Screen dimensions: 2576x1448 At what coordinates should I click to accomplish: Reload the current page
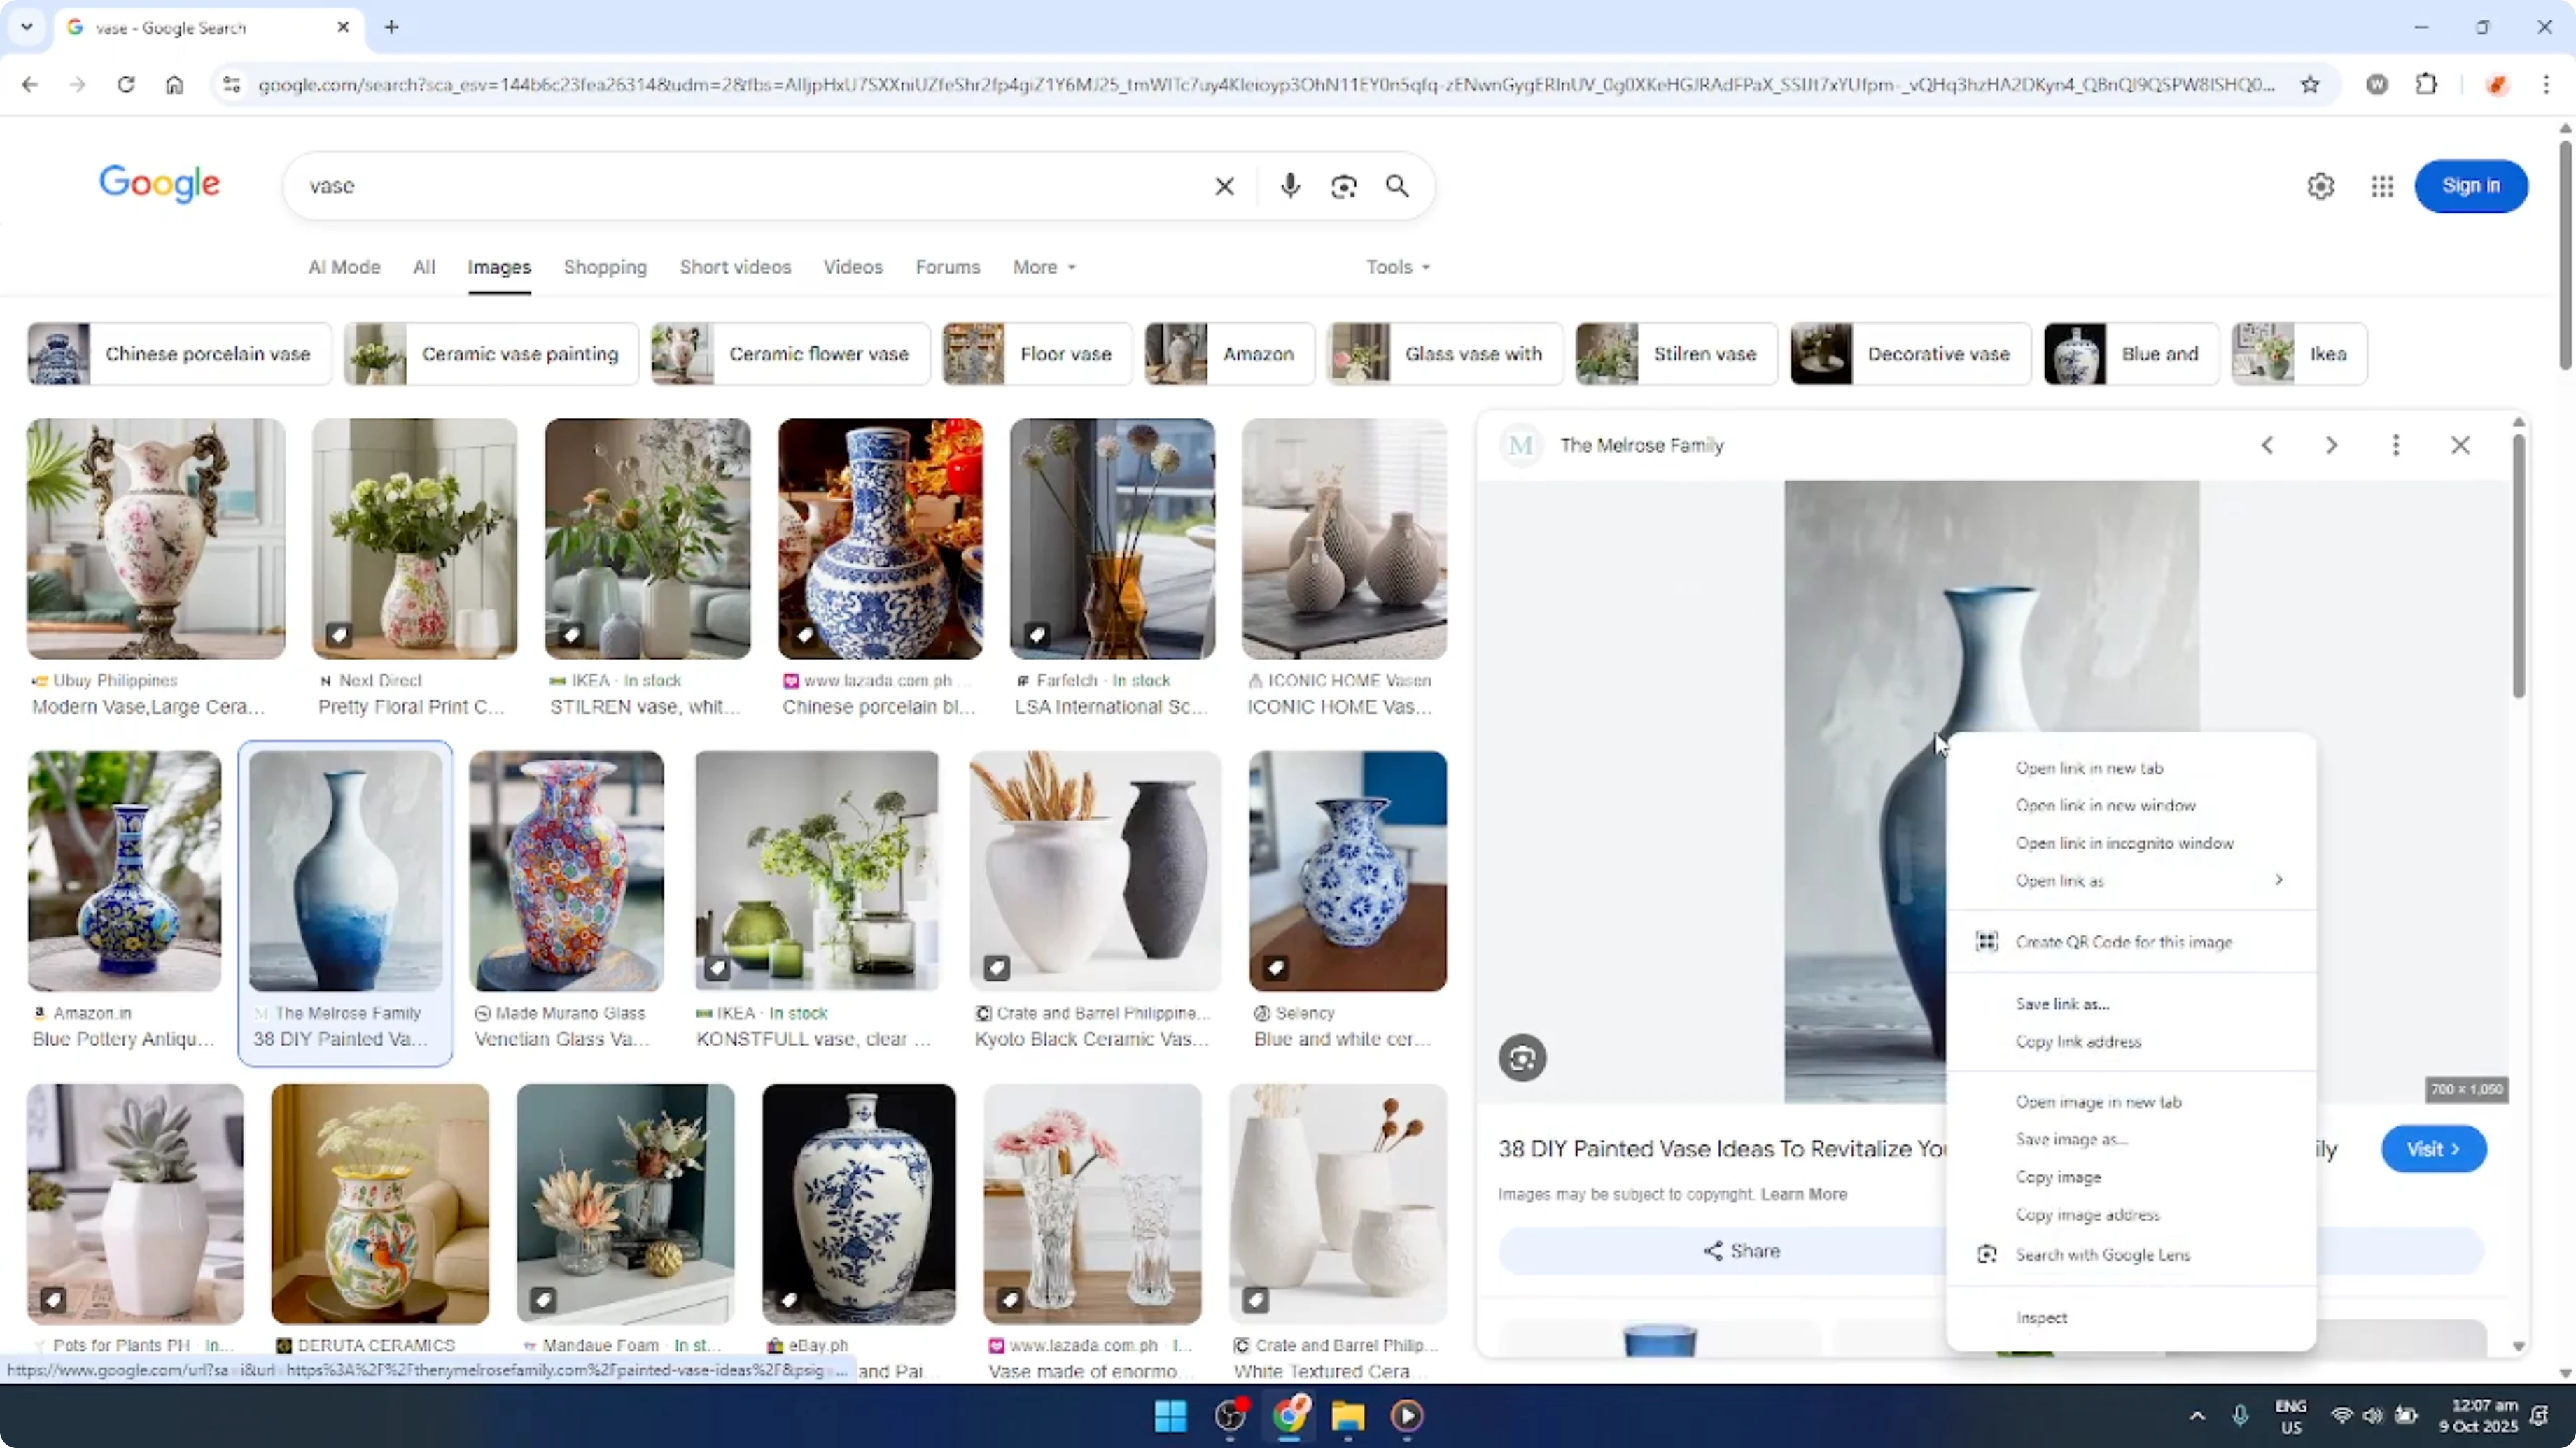[x=126, y=84]
